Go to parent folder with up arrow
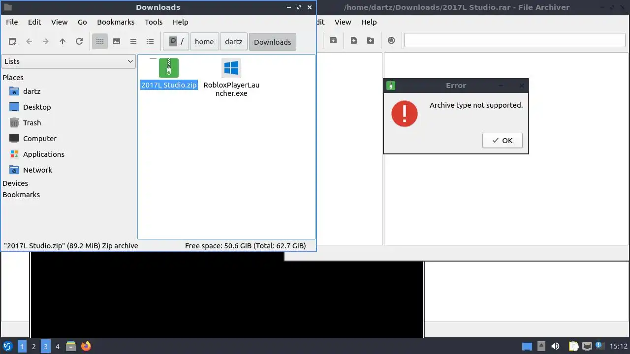 pos(63,42)
